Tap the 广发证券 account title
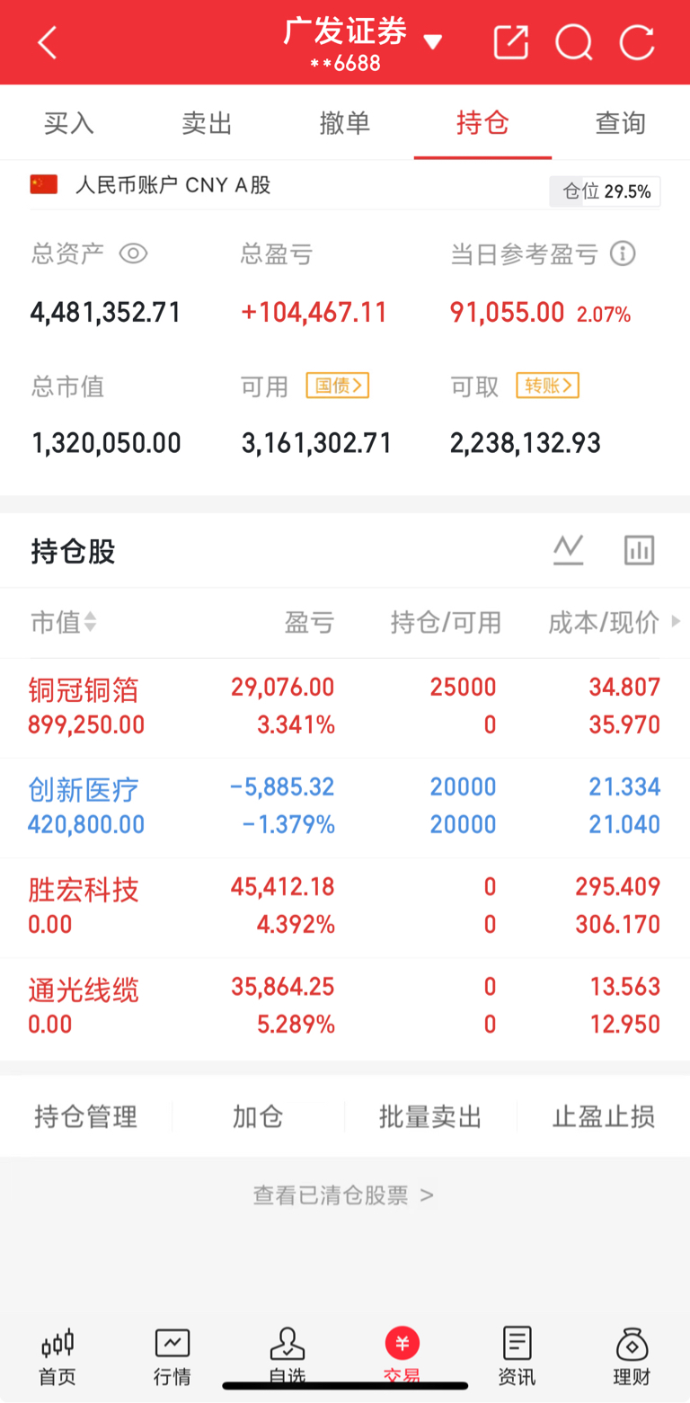 346,31
